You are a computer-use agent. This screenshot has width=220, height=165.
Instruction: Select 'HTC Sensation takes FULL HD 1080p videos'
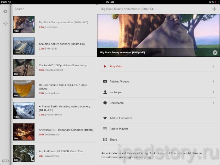[x=63, y=87]
